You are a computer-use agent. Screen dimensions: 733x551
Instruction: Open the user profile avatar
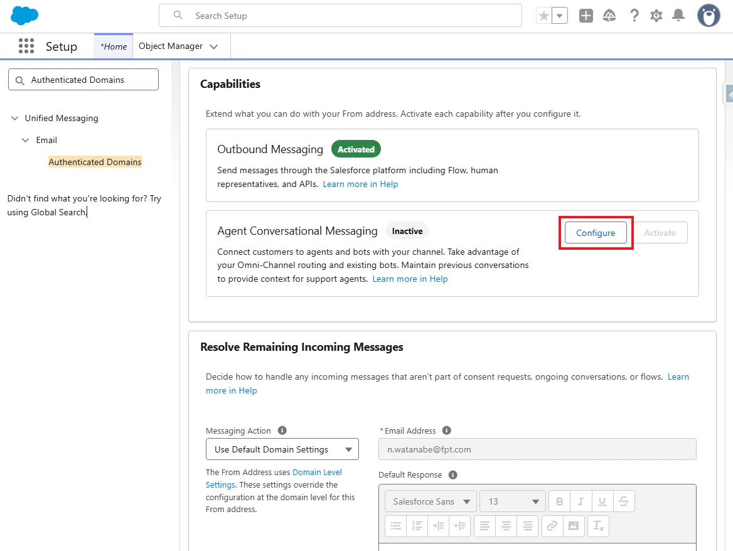click(709, 16)
